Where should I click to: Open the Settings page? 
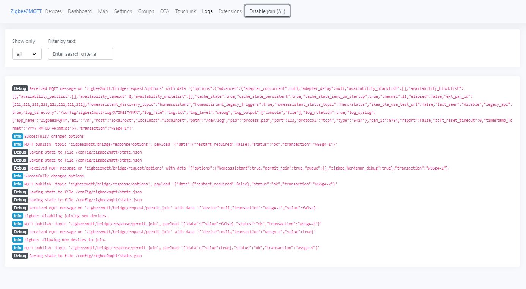123,11
